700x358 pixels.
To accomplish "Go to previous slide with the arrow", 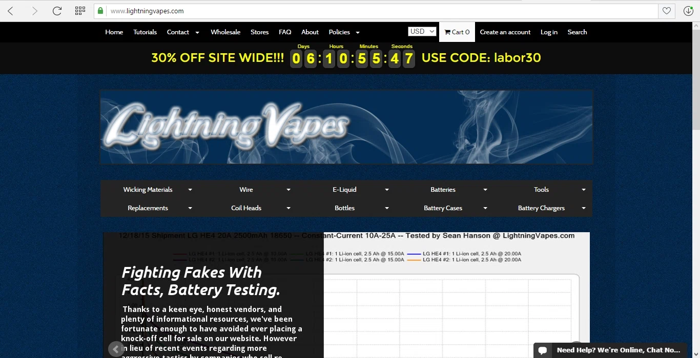I will [x=116, y=349].
